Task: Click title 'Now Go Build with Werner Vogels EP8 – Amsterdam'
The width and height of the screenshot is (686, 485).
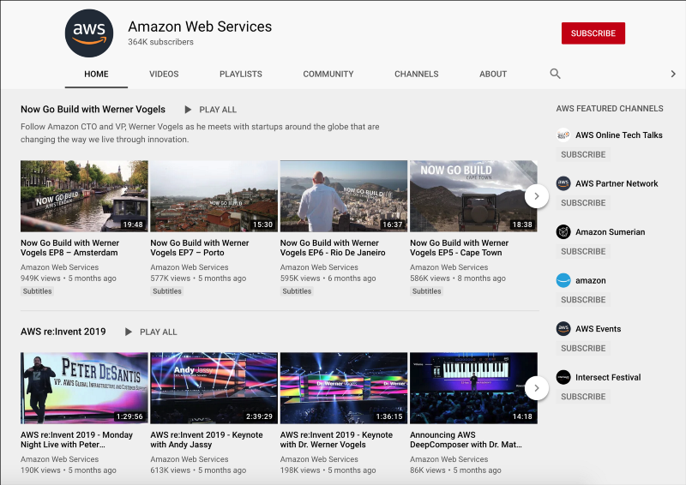Action: 70,248
